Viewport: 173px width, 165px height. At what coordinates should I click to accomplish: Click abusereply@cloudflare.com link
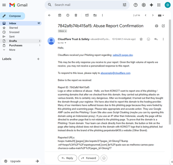coord(116,73)
